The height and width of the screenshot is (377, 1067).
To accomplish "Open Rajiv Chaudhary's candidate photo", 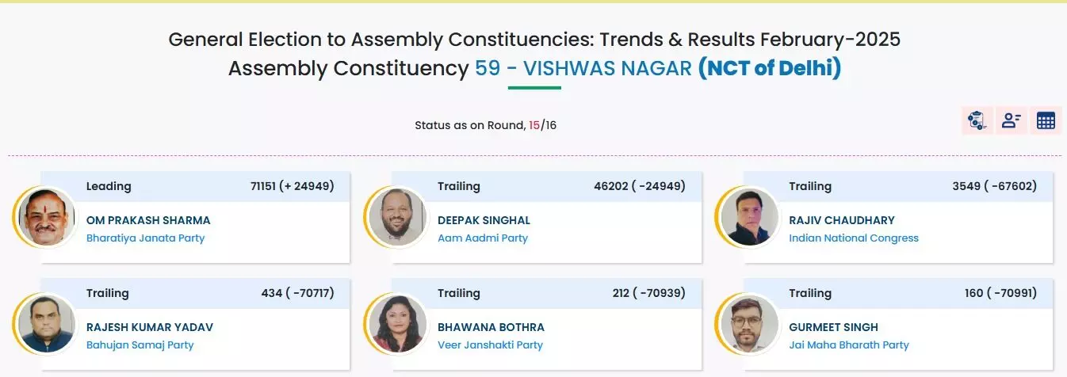I will click(748, 217).
